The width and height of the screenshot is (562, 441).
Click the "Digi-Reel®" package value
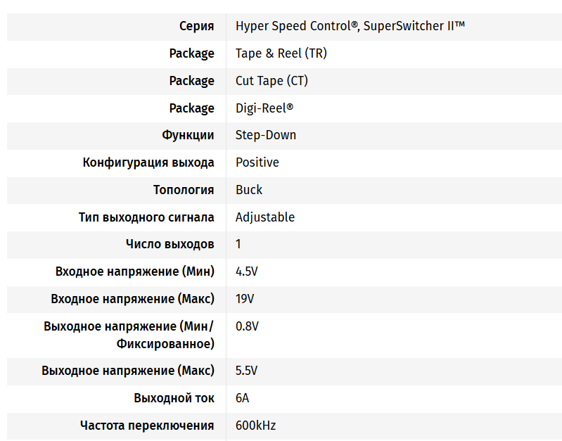264,108
